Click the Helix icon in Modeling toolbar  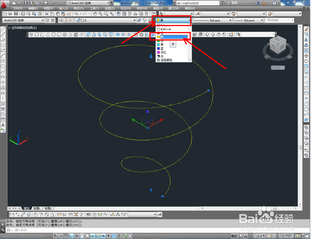[76, 35]
